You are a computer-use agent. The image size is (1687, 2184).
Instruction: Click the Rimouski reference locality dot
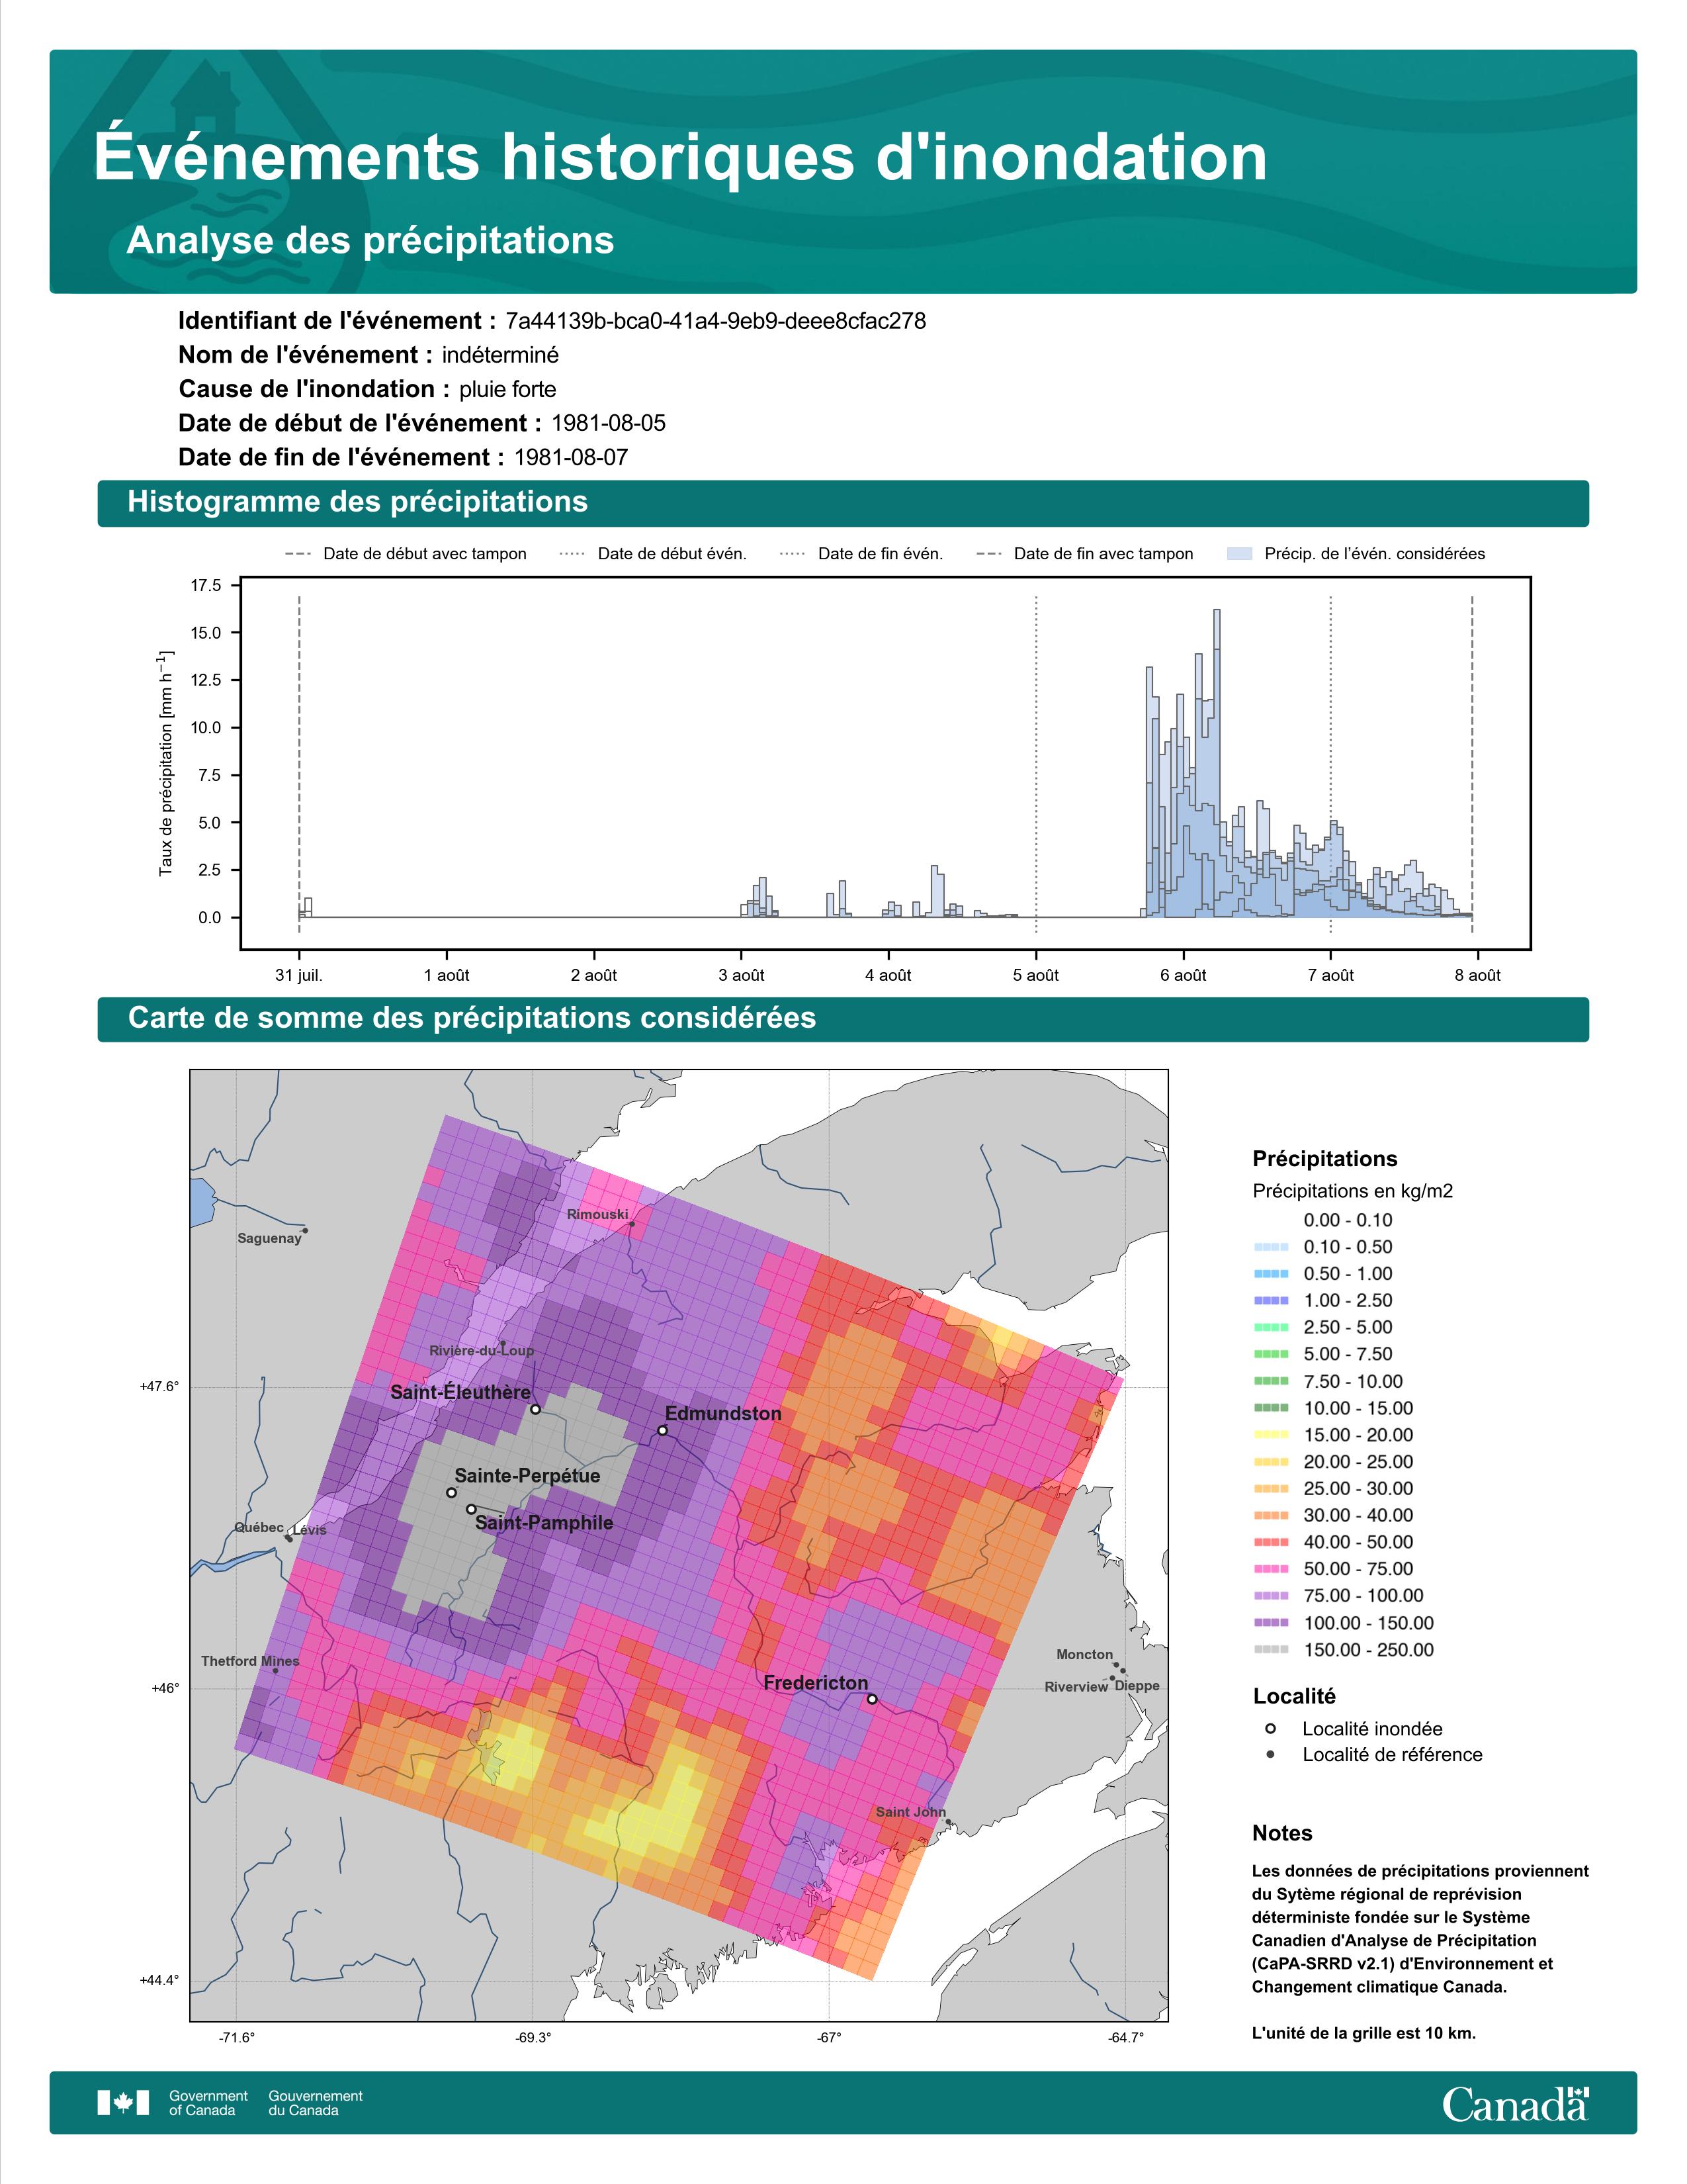point(632,1223)
